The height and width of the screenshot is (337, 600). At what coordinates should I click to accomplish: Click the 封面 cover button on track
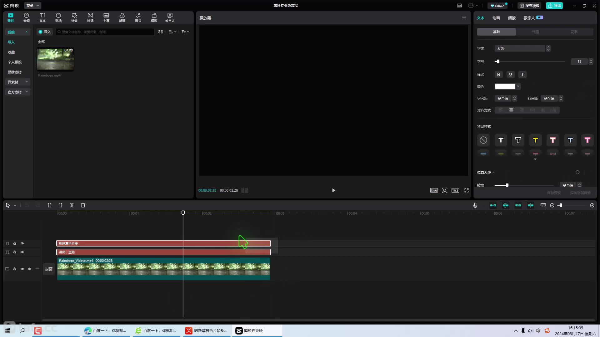pyautogui.click(x=49, y=269)
